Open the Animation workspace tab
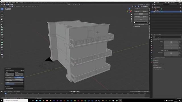 coord(50,3)
